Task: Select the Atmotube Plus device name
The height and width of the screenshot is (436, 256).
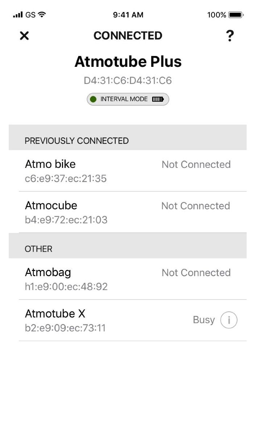Action: [x=128, y=61]
